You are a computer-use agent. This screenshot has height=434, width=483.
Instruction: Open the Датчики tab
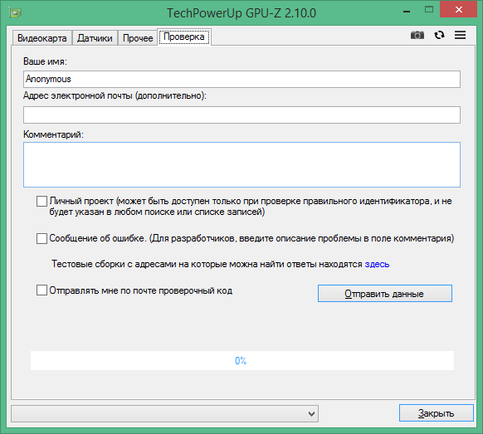95,38
